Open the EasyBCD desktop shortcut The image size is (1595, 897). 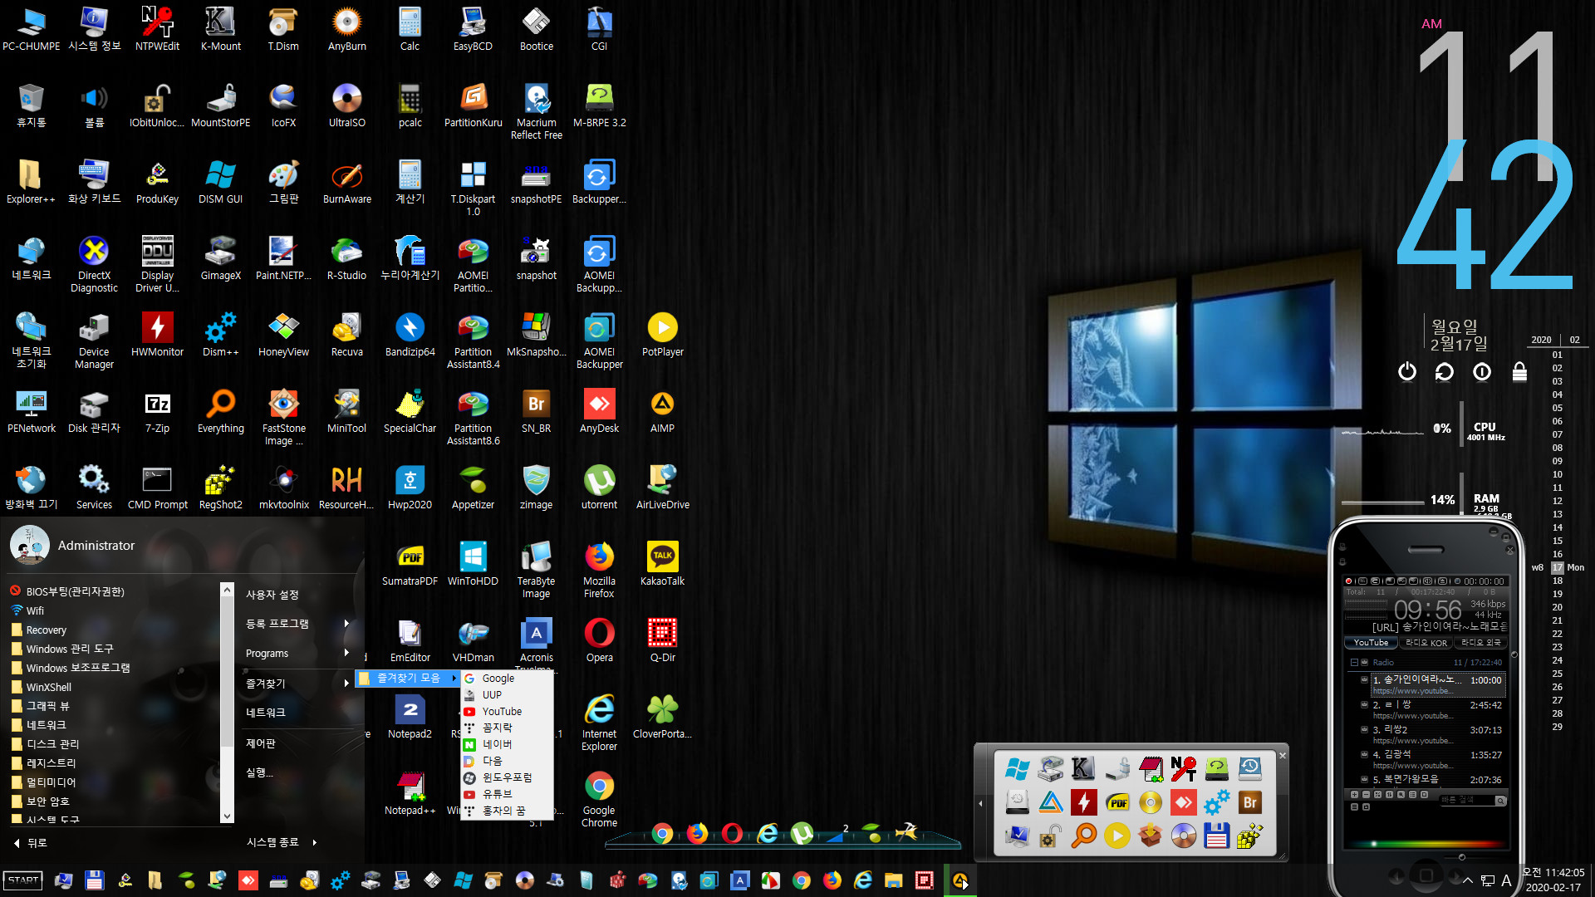pyautogui.click(x=473, y=28)
